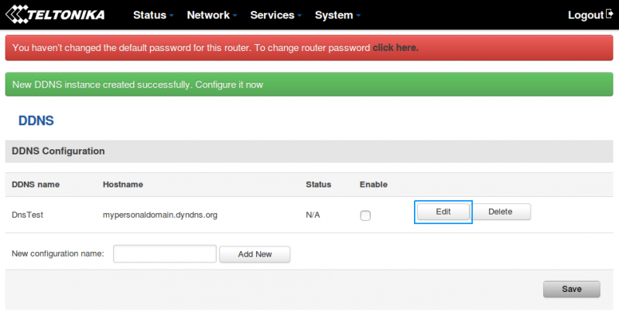Expand the arrow next to Services
This screenshot has width=619, height=319.
pos(299,16)
